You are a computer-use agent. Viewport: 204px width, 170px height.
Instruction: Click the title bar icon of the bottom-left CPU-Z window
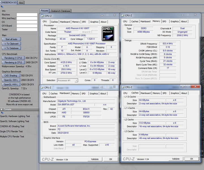[42, 88]
